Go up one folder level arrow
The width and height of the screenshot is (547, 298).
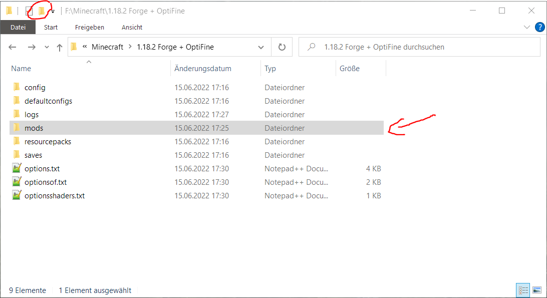(59, 47)
